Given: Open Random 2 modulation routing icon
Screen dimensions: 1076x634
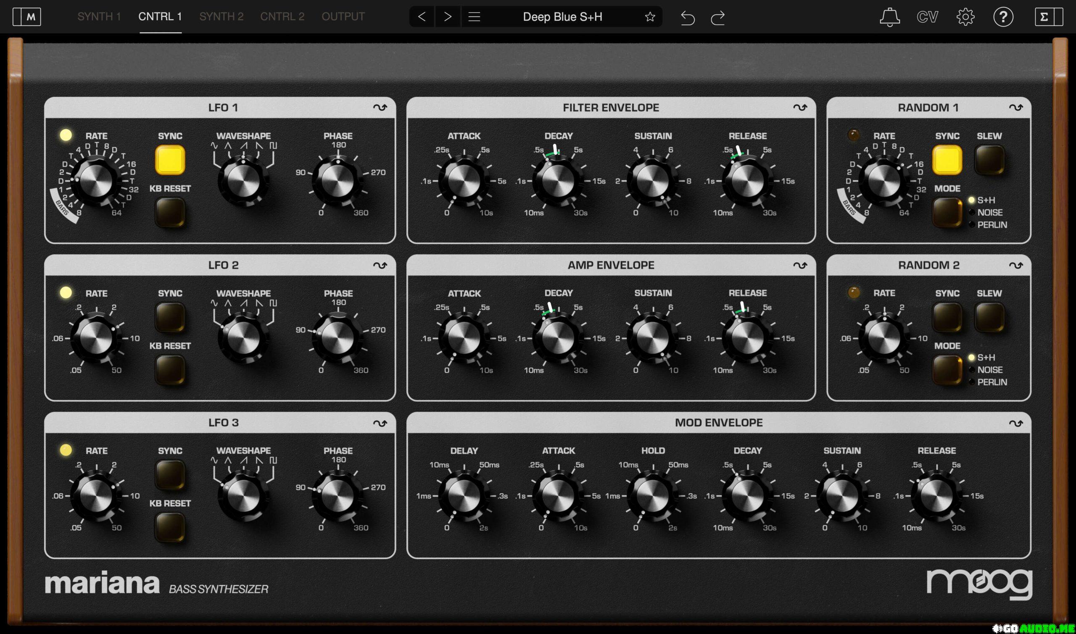Looking at the screenshot, I should [1016, 265].
